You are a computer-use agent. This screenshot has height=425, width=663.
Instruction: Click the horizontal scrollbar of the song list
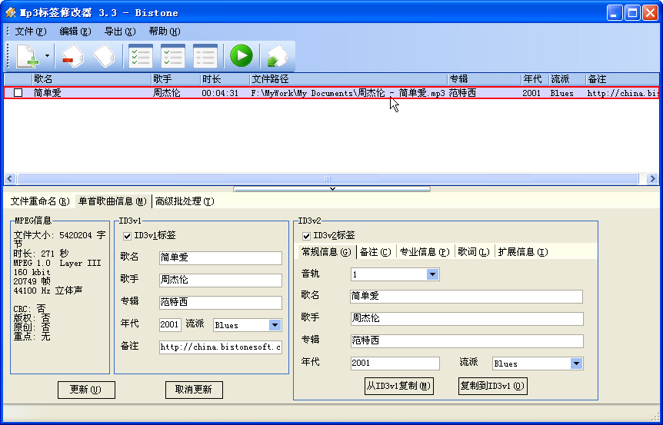click(331, 178)
